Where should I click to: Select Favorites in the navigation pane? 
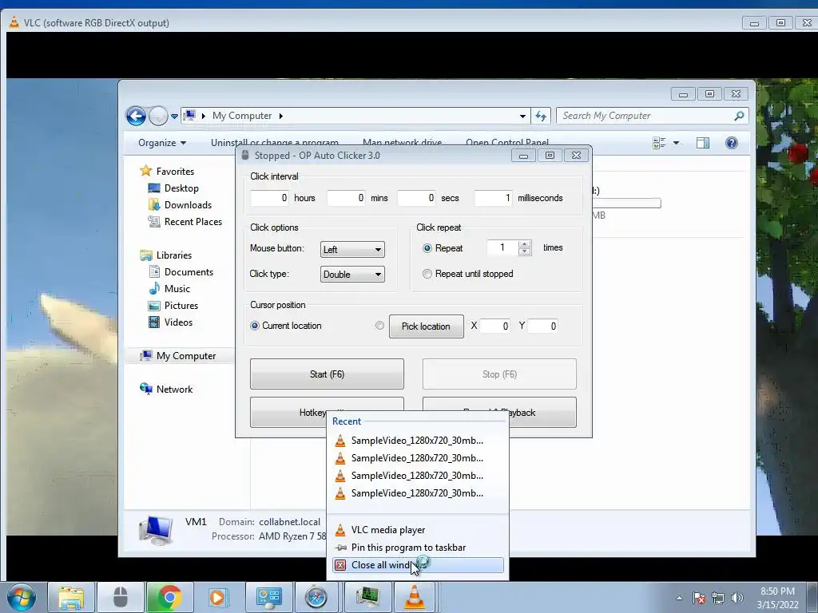[x=175, y=172]
